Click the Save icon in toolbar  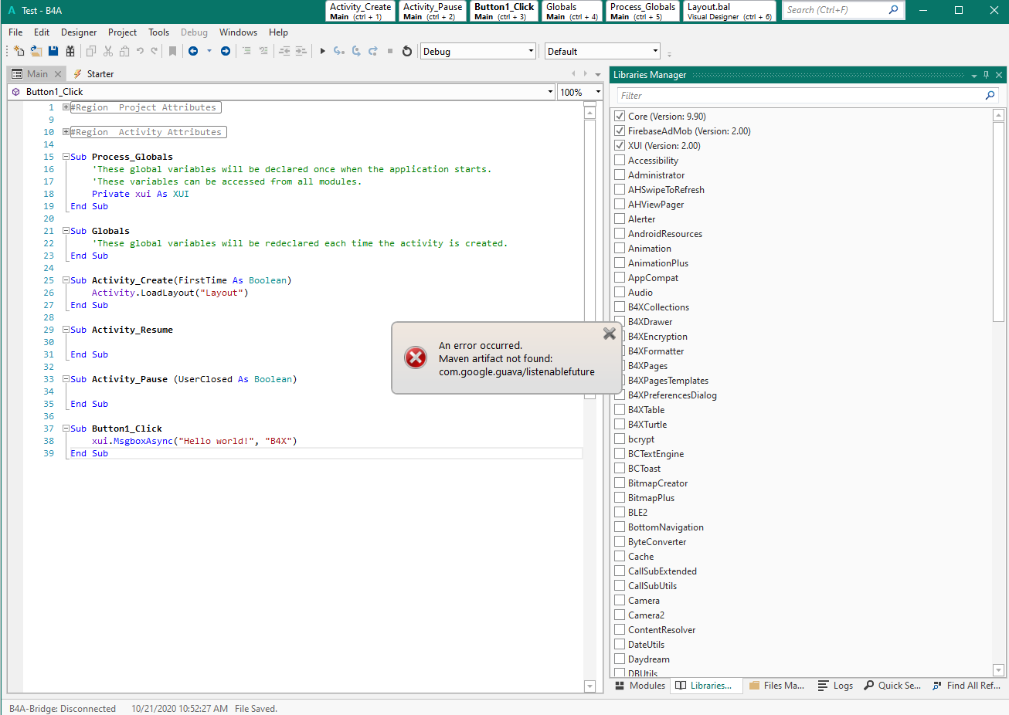coord(53,51)
